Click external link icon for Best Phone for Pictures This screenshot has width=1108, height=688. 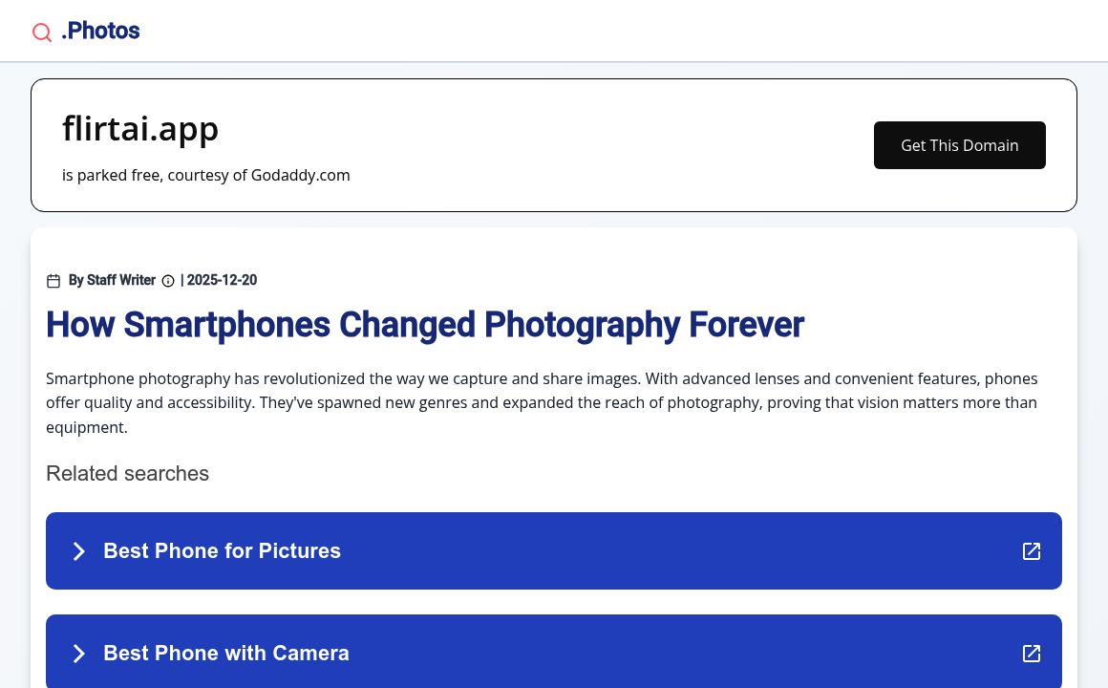pyautogui.click(x=1032, y=551)
